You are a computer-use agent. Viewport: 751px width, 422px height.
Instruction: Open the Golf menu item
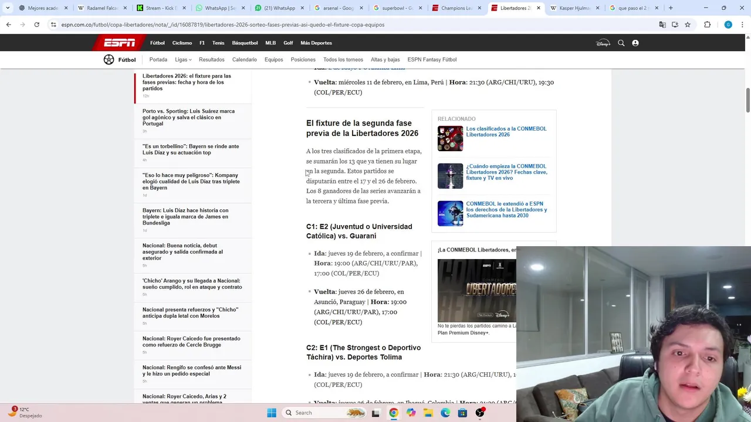(x=288, y=43)
